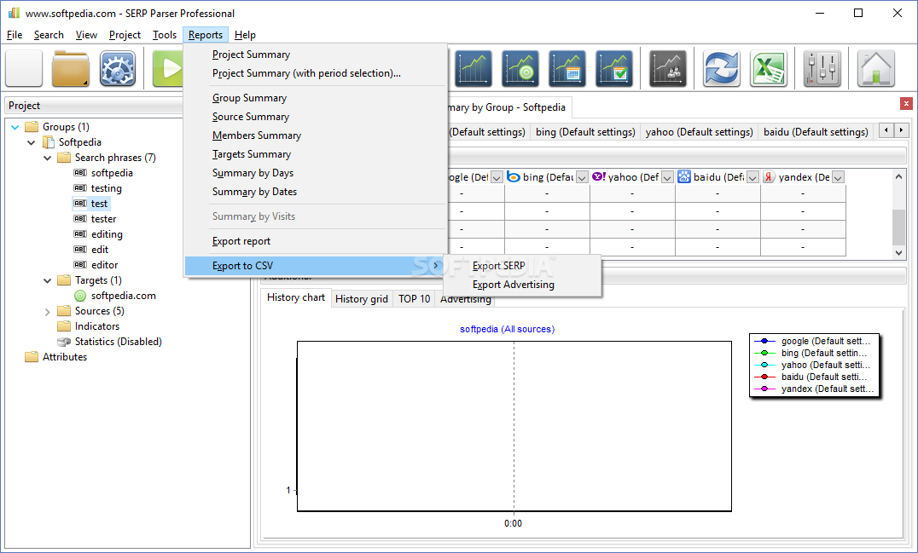This screenshot has width=918, height=553.
Task: Click the blank New Project toolbar icon
Action: pyautogui.click(x=24, y=68)
